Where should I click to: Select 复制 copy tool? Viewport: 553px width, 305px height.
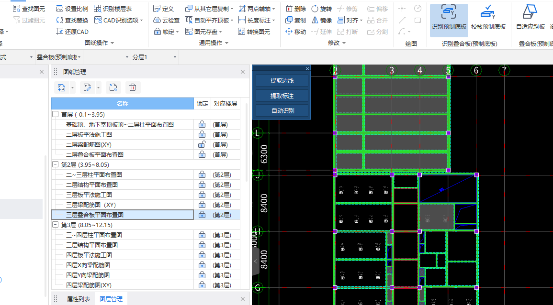pyautogui.click(x=295, y=20)
